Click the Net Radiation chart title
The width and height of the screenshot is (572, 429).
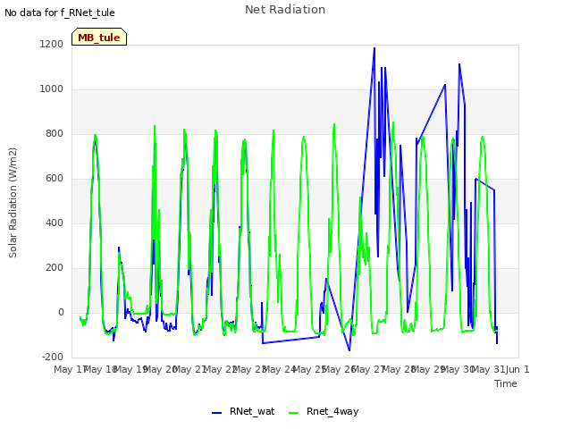(x=285, y=10)
